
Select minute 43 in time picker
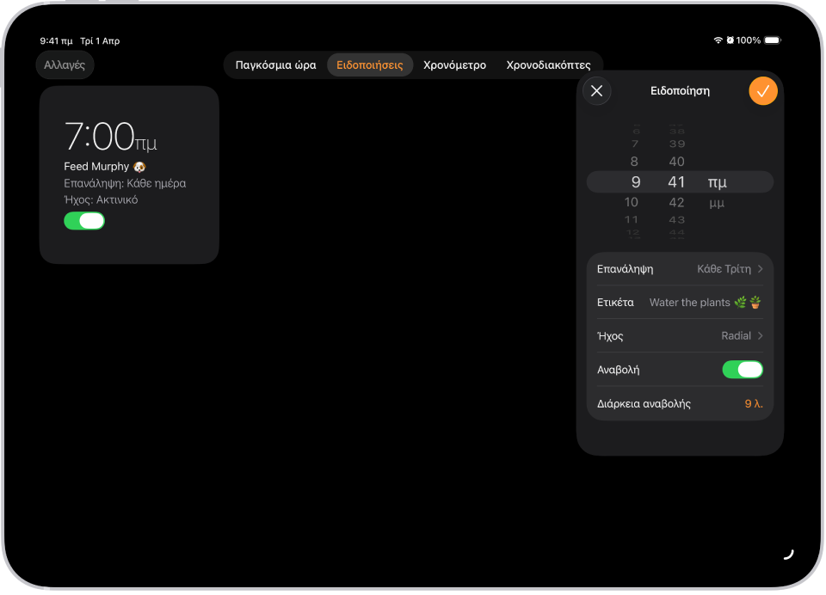(x=677, y=219)
